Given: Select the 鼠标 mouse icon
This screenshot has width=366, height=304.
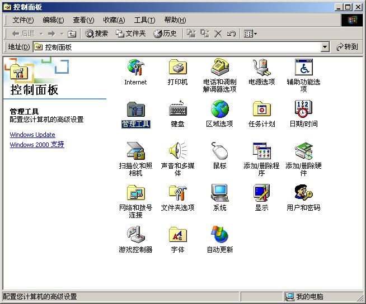Looking at the screenshot, I should point(219,151).
